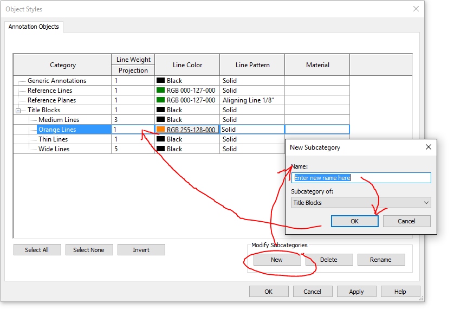Select the Title Blocks category row

pos(44,110)
